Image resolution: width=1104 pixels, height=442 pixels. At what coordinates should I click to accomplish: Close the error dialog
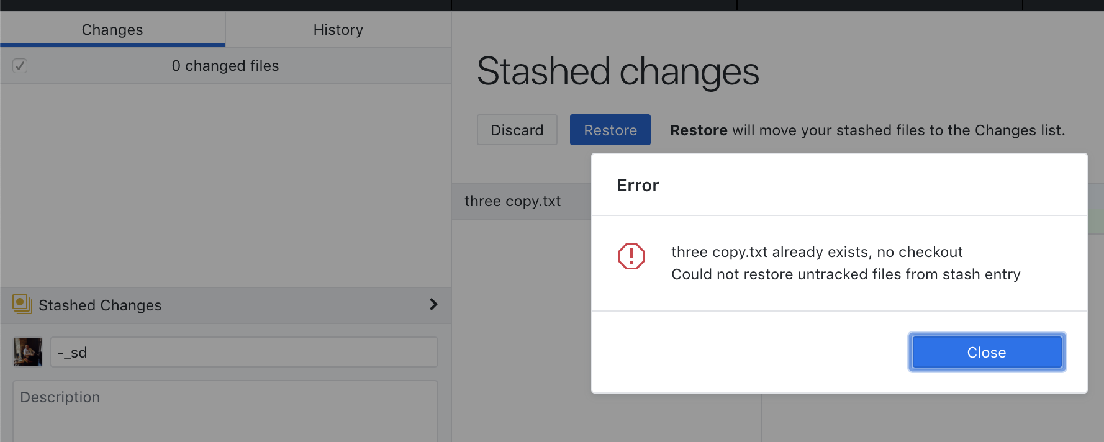[986, 352]
